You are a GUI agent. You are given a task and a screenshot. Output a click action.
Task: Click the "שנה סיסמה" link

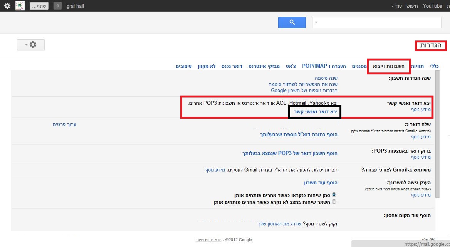tap(326, 78)
